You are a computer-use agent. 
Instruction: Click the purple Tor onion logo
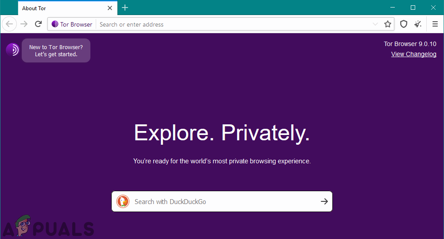pyautogui.click(x=12, y=50)
